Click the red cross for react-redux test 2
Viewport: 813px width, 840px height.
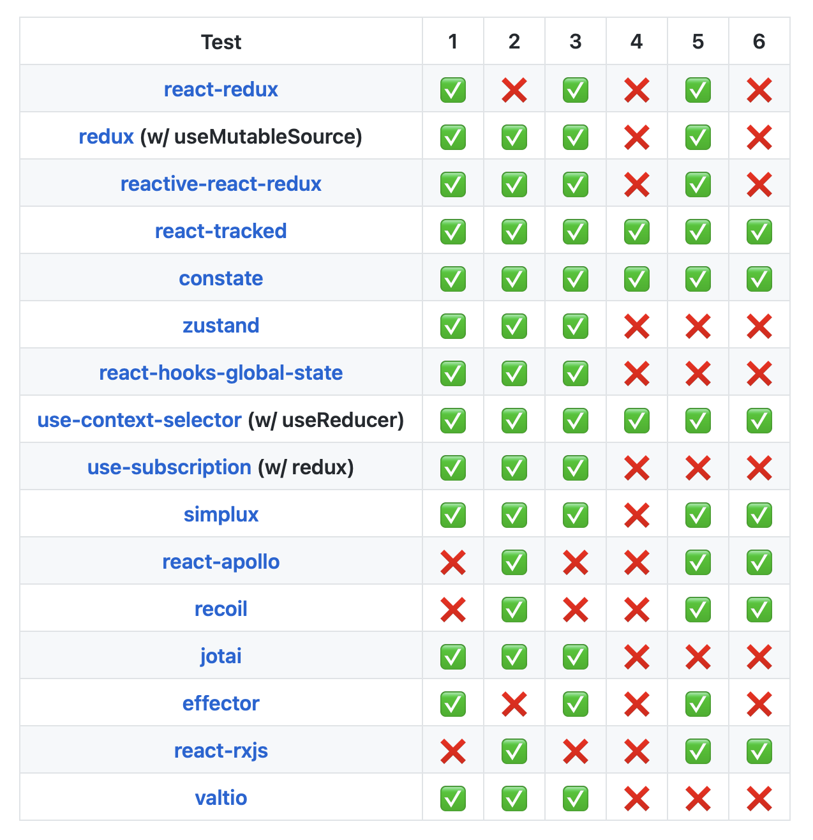click(514, 90)
